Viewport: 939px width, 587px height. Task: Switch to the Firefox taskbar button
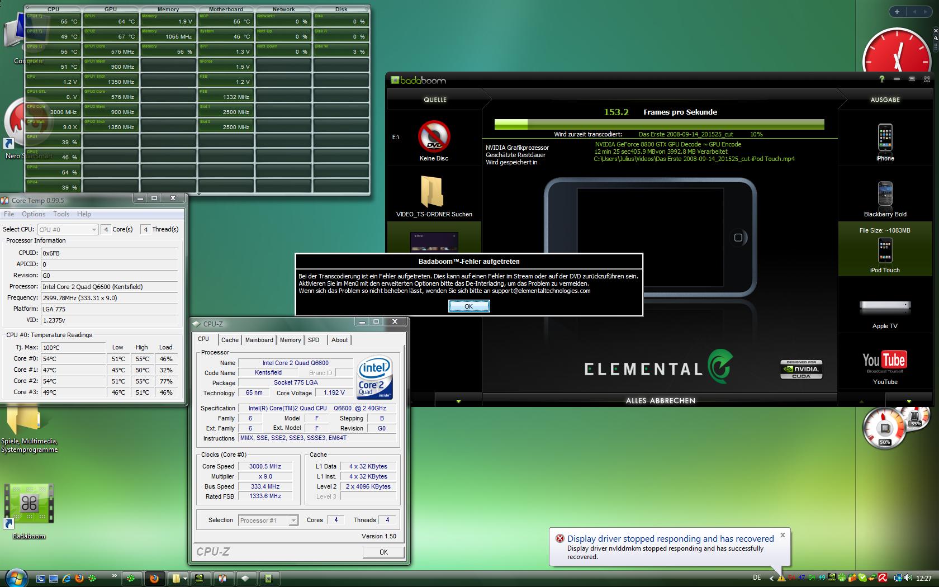point(154,579)
